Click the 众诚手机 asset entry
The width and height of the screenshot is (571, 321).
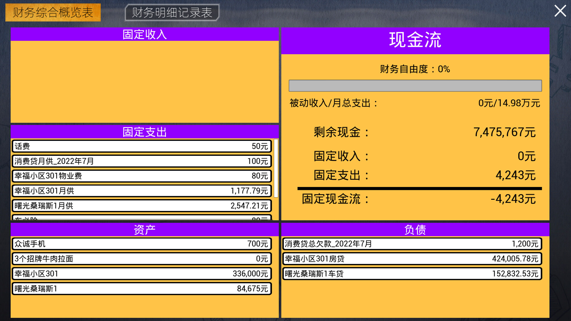[141, 244]
